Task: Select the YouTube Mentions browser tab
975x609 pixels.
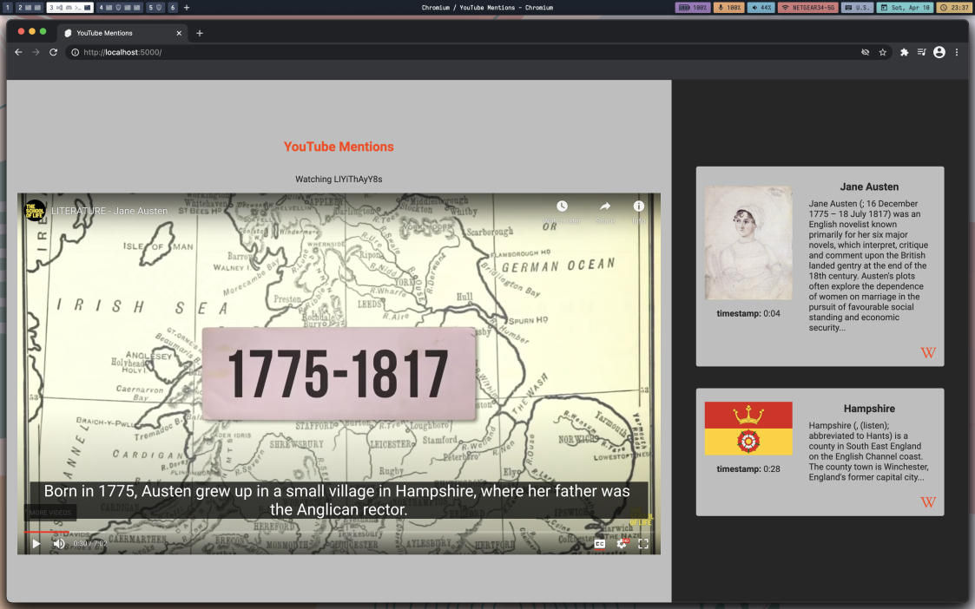Action: (x=122, y=33)
